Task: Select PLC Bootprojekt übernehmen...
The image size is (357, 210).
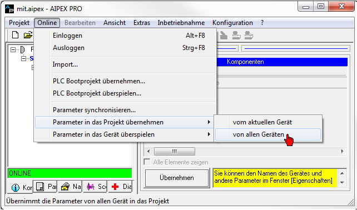Action: click(125, 81)
